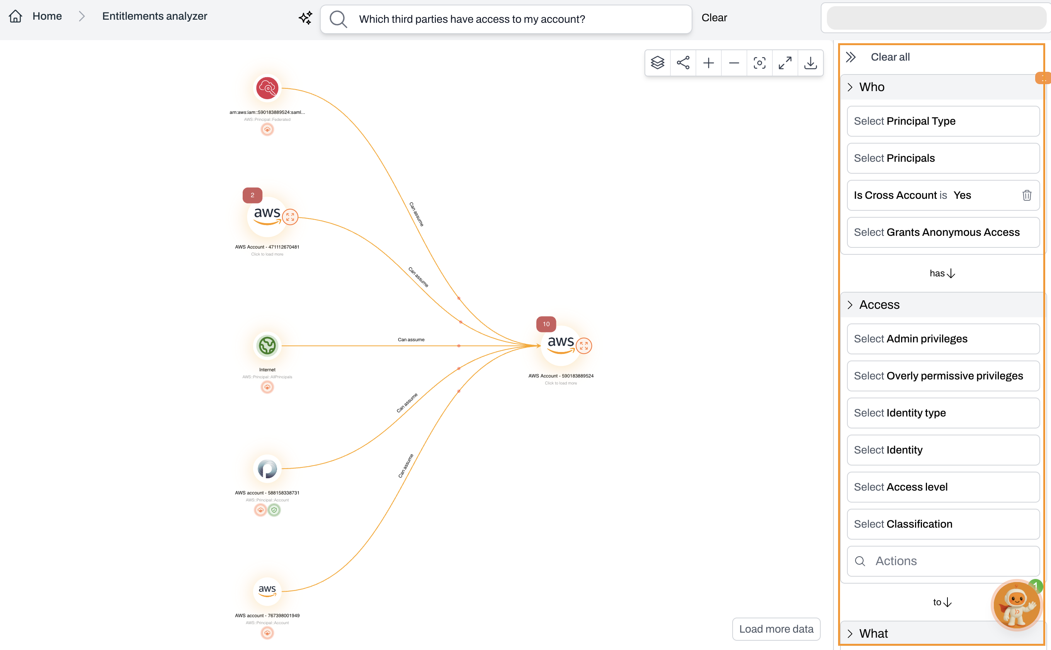
Task: Zoom out with the minus icon
Action: (x=734, y=63)
